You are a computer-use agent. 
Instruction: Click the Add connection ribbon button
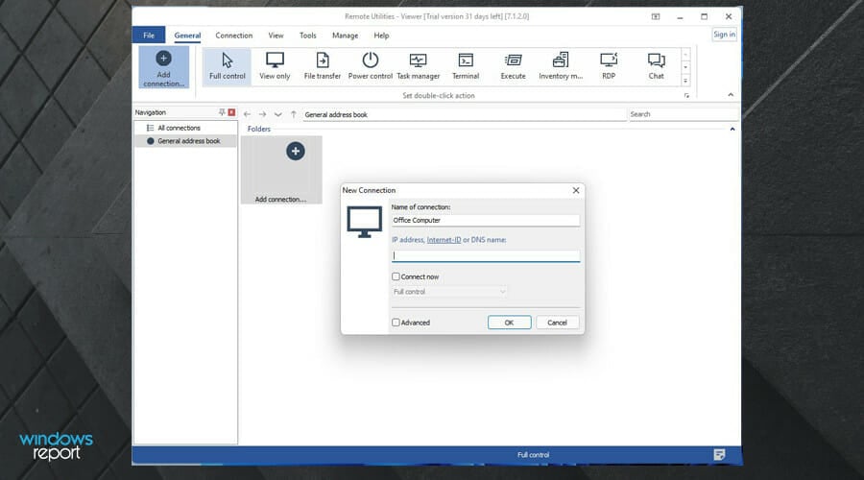[163, 67]
